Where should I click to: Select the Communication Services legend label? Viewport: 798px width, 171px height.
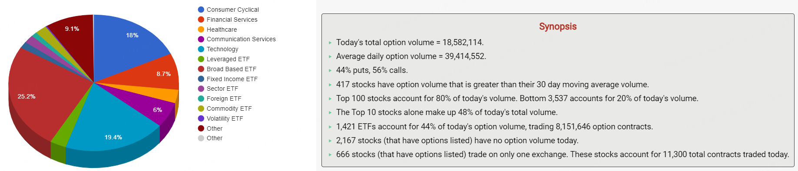(241, 39)
